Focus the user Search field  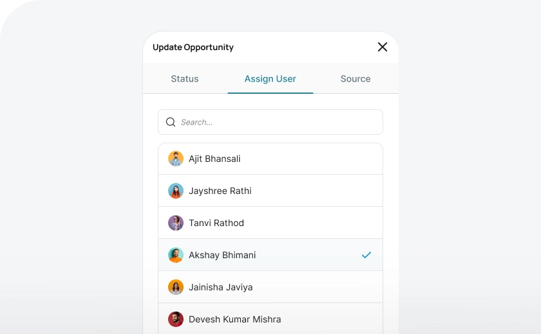(277, 122)
